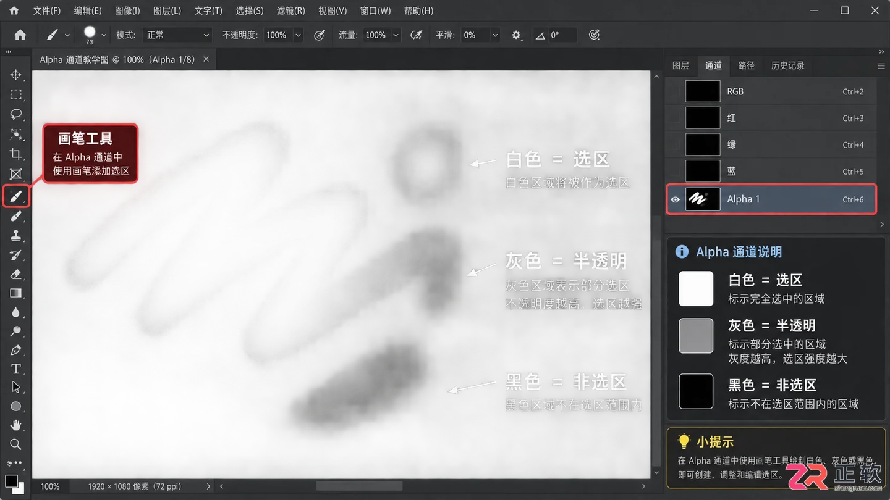890x500 pixels.
Task: Open the 平滑 dropdown arrow
Action: point(494,35)
